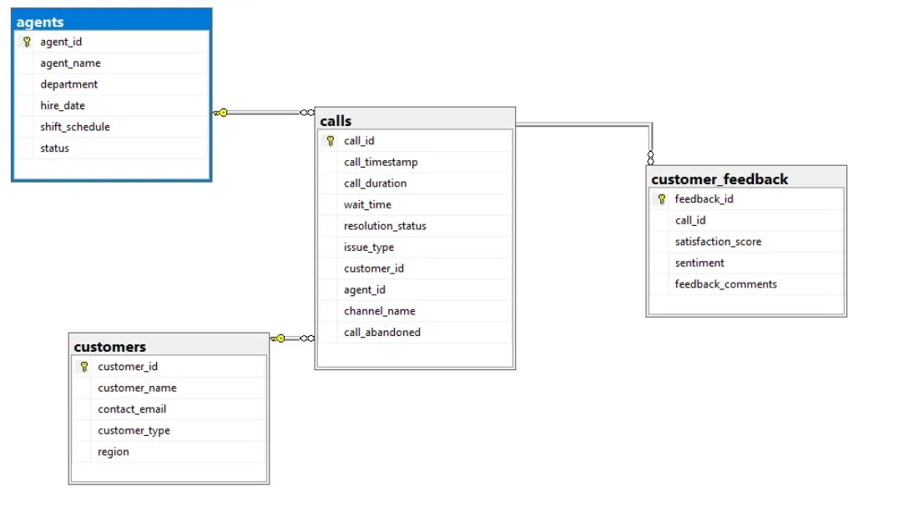Click the primary key icon for customer_id

tap(83, 366)
